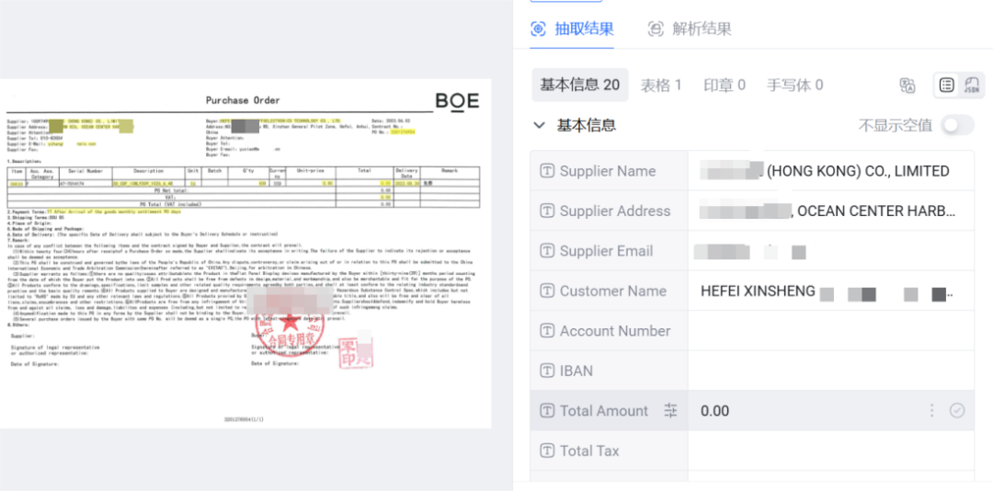993x491 pixels.
Task: Select the 基本信息 20 category
Action: coord(579,86)
